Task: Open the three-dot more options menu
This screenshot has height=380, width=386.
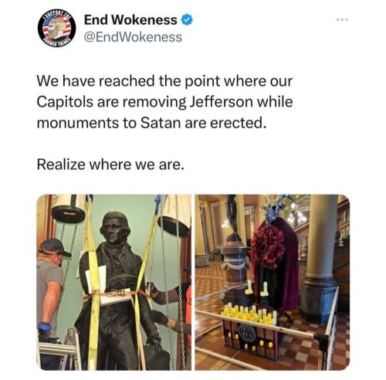Action: (x=343, y=19)
